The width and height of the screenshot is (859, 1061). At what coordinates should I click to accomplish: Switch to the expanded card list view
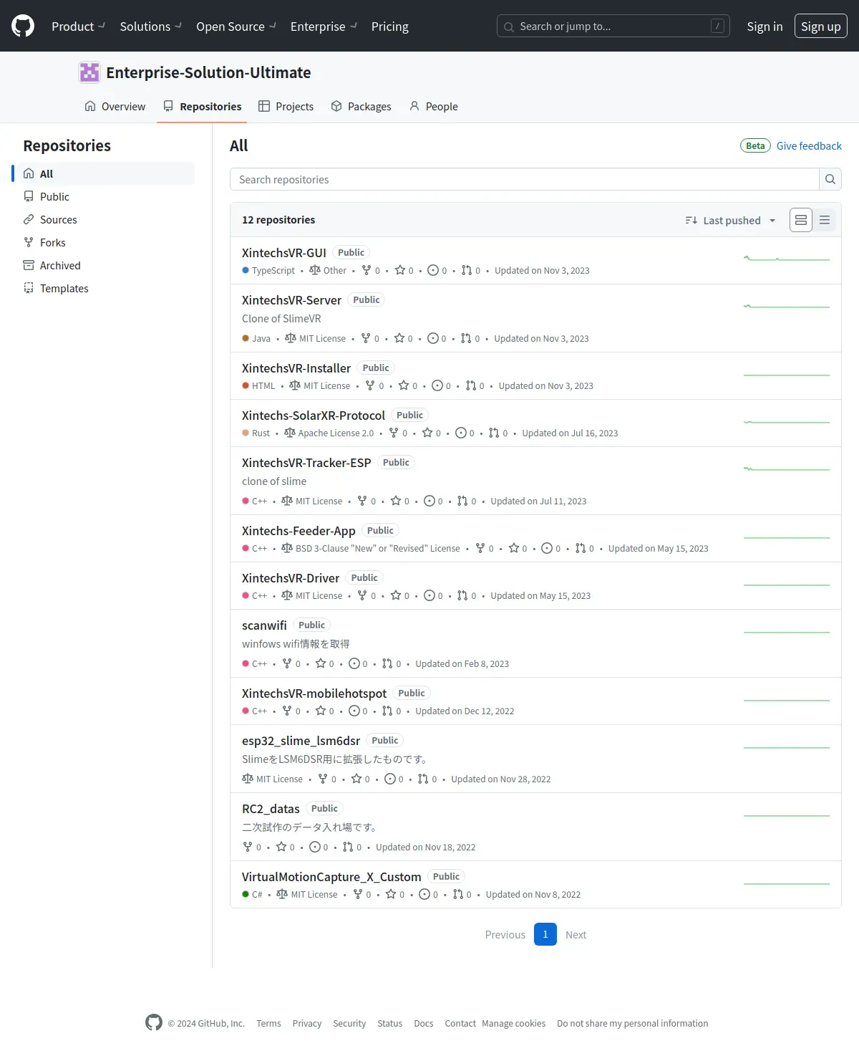click(x=801, y=220)
